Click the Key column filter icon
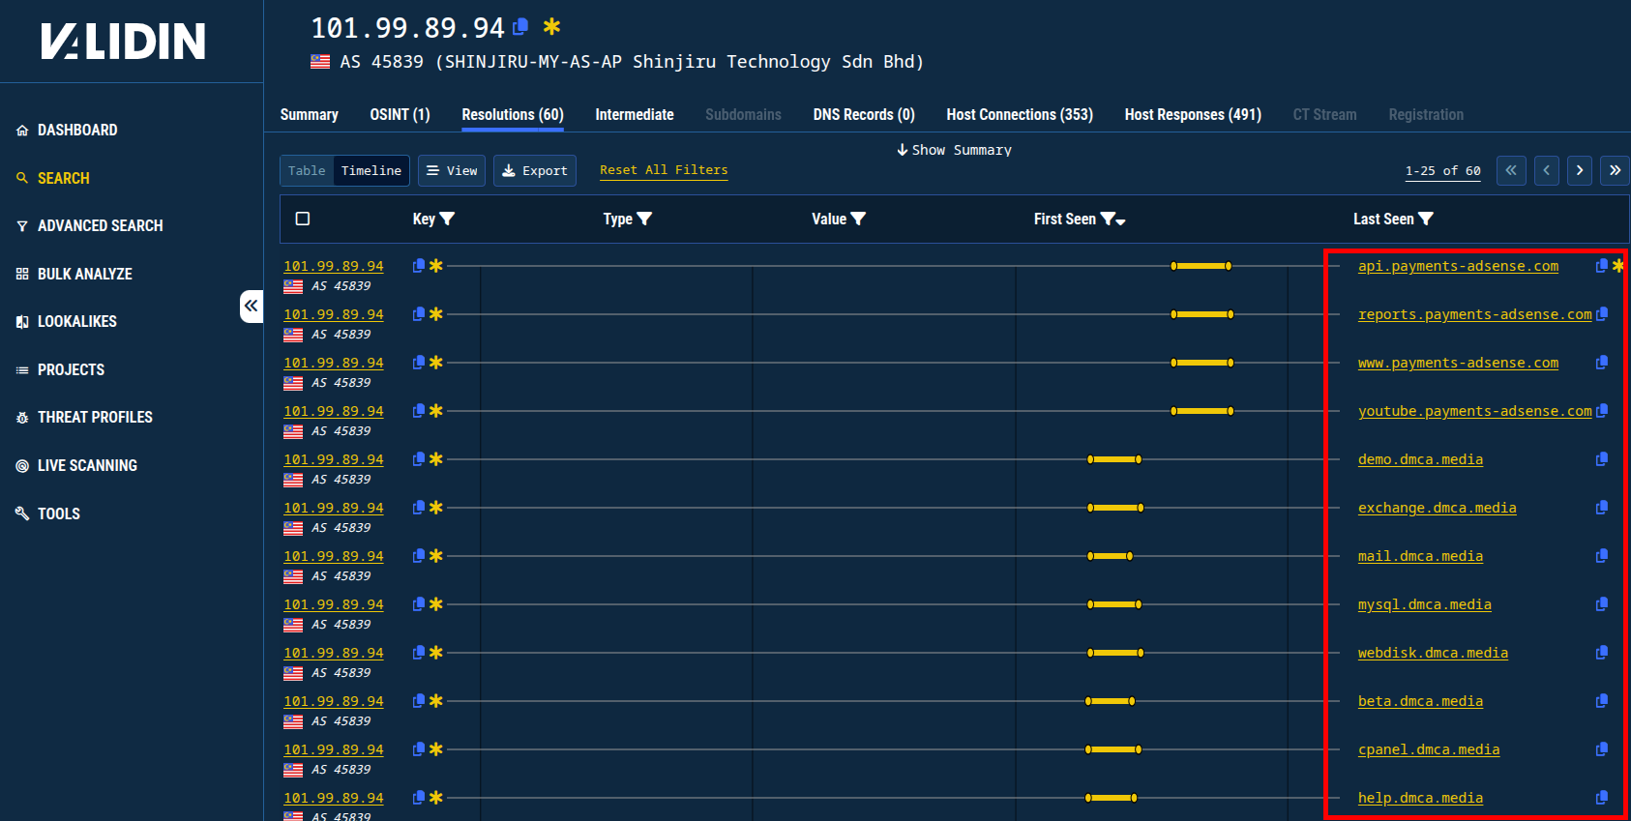 click(x=447, y=220)
